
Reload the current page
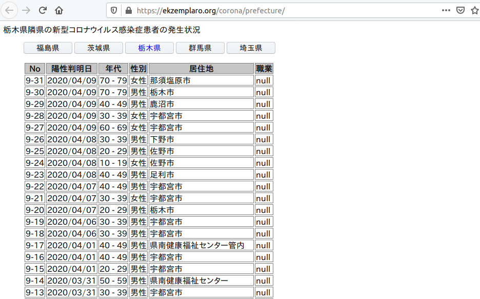[43, 10]
